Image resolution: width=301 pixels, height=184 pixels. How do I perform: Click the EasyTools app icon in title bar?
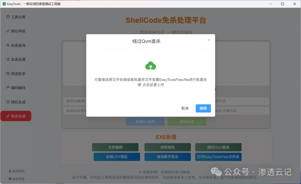coord(4,4)
